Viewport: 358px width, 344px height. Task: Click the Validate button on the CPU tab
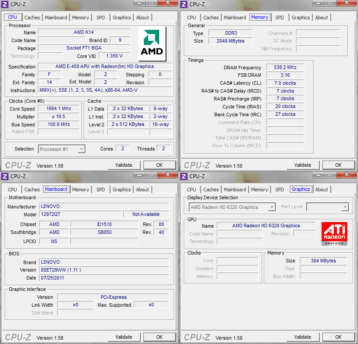click(124, 165)
